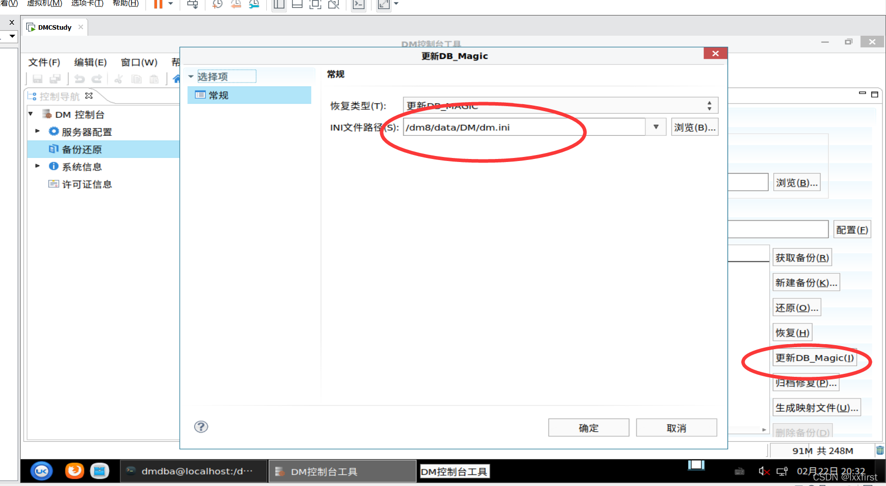This screenshot has width=886, height=486.
Task: Expand the 服务器配置 tree node
Action: point(37,131)
